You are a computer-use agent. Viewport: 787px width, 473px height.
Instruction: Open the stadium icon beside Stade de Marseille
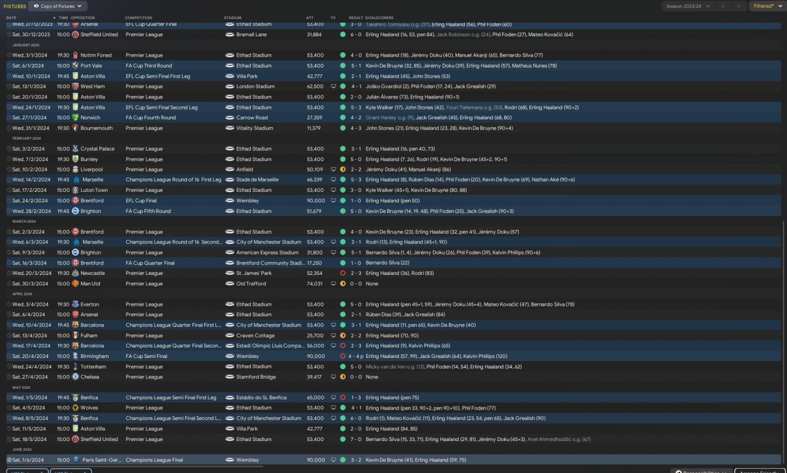click(x=230, y=180)
